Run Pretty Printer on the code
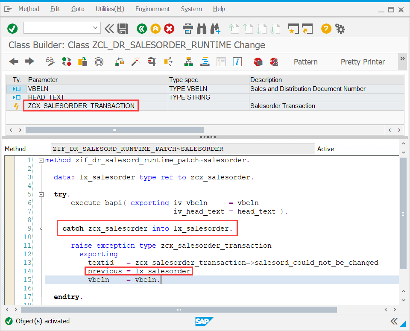The height and width of the screenshot is (331, 410). point(362,62)
